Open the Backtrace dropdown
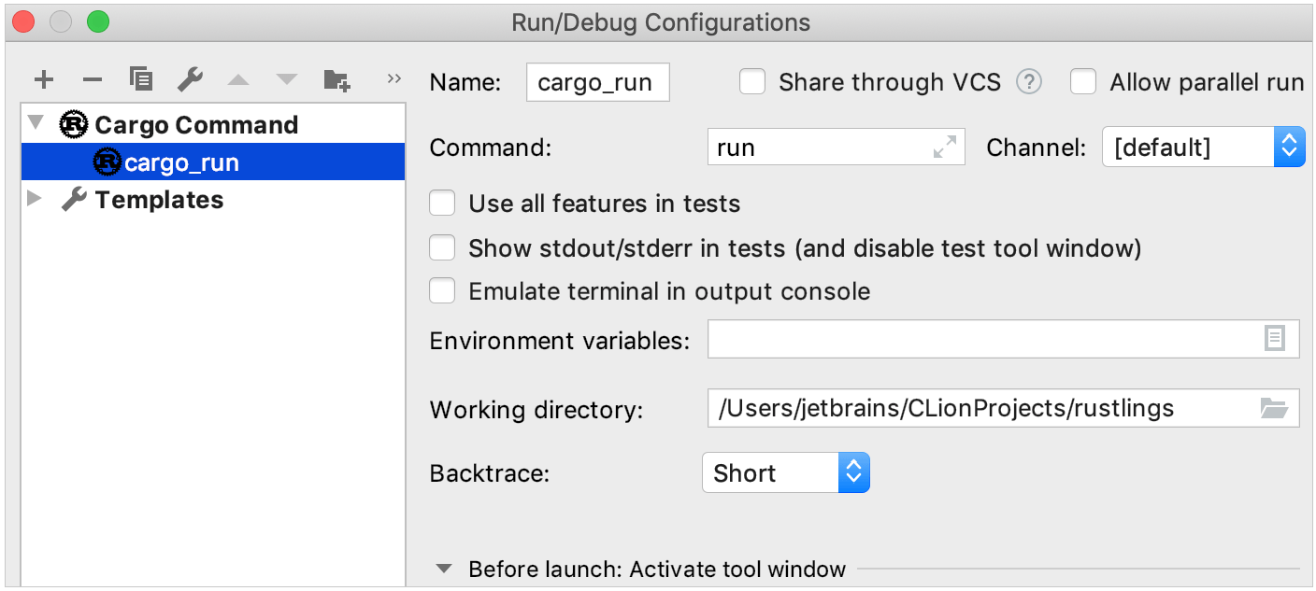This screenshot has width=1316, height=591. click(785, 472)
